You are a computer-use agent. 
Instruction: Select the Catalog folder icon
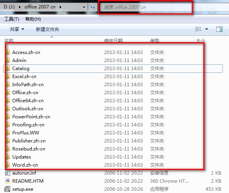[8, 68]
